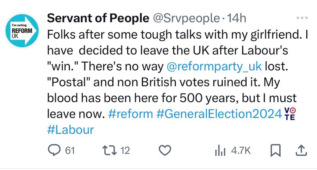
Task: Select the #GeneralElection2024 hashtag
Action: coord(218,114)
